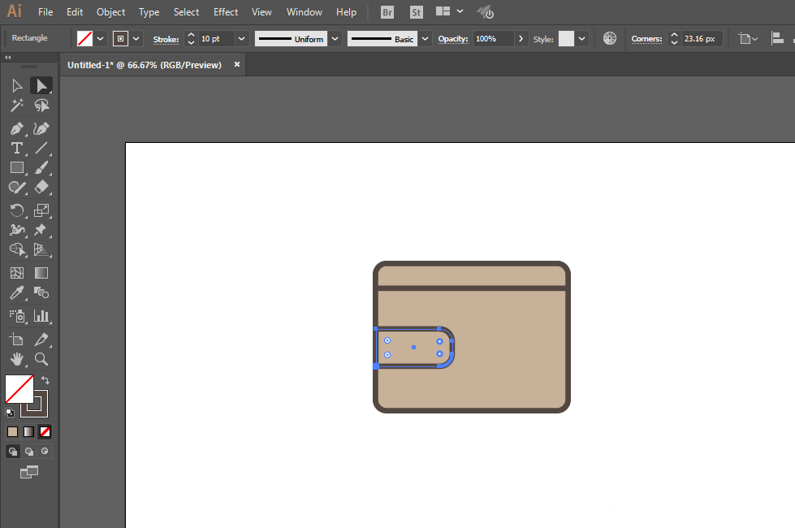Image resolution: width=795 pixels, height=528 pixels.
Task: Set the paint mode to None
Action: click(45, 431)
